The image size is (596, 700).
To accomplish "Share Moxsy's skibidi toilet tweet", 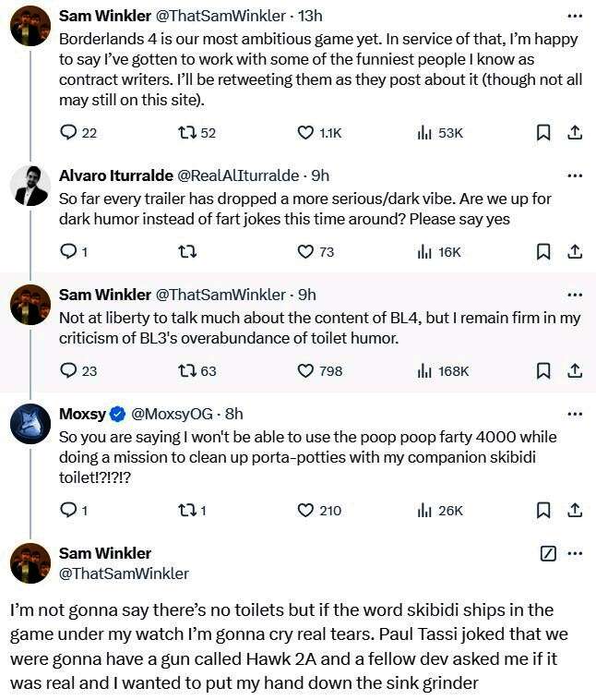I will click(574, 510).
